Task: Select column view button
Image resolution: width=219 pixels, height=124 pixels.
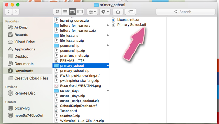Action: (x=72, y=12)
